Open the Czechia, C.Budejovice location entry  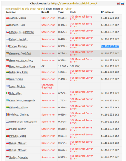[21, 32]
